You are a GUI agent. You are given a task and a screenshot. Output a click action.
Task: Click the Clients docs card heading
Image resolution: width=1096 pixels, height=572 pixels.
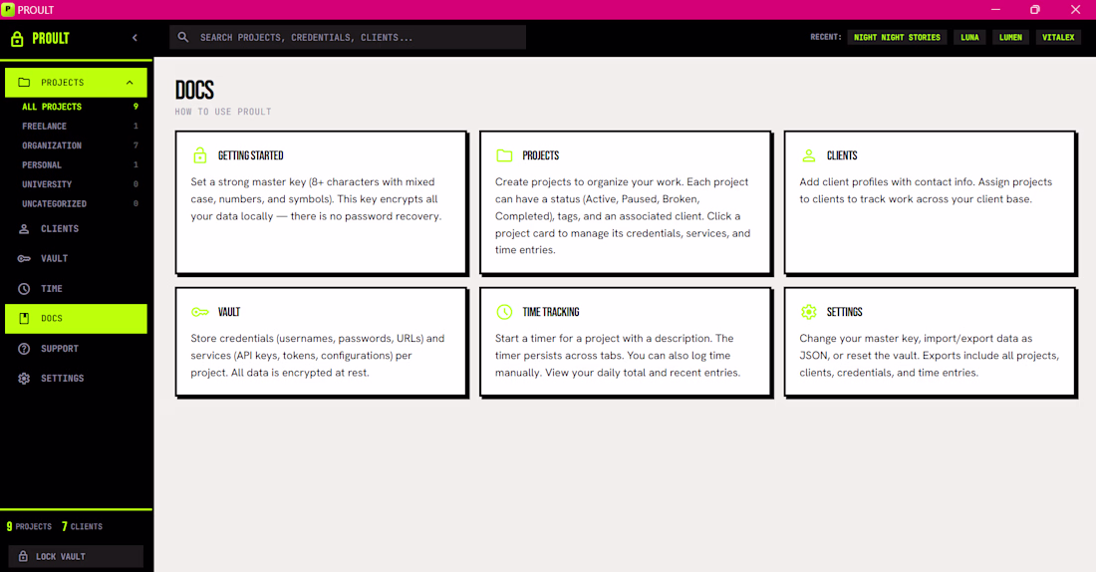[x=842, y=155]
